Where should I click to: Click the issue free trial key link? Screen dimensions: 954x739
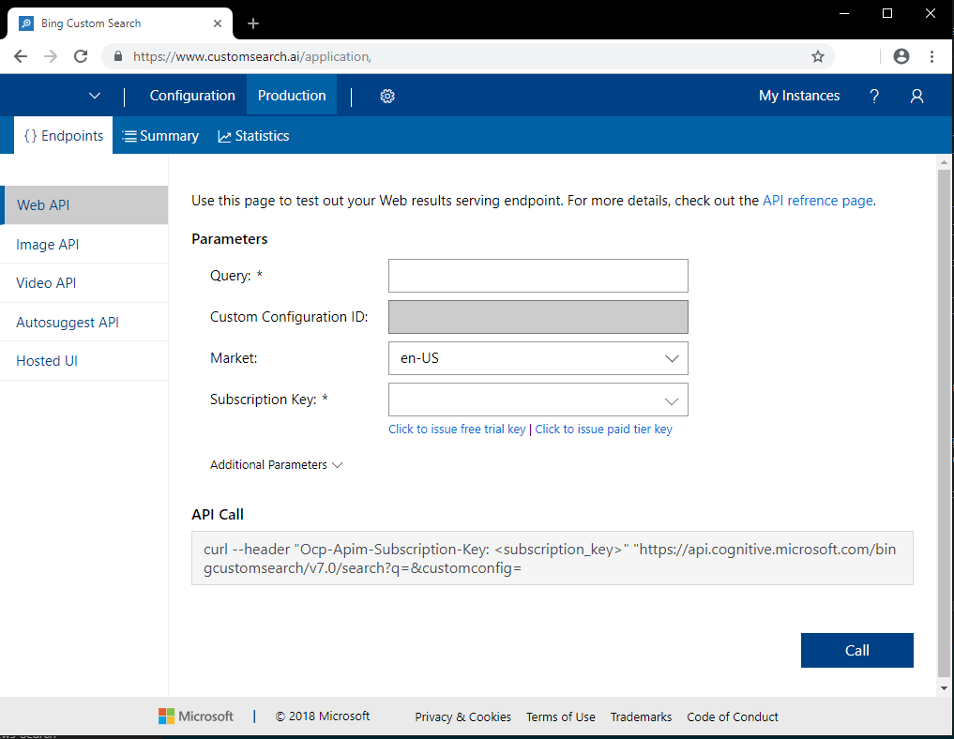click(x=457, y=429)
